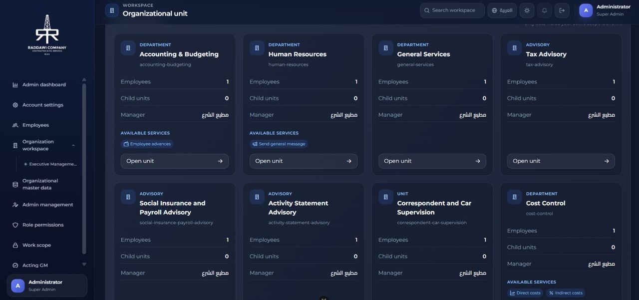
Task: Collapse the Organization workspace chevron
Action: (73, 145)
